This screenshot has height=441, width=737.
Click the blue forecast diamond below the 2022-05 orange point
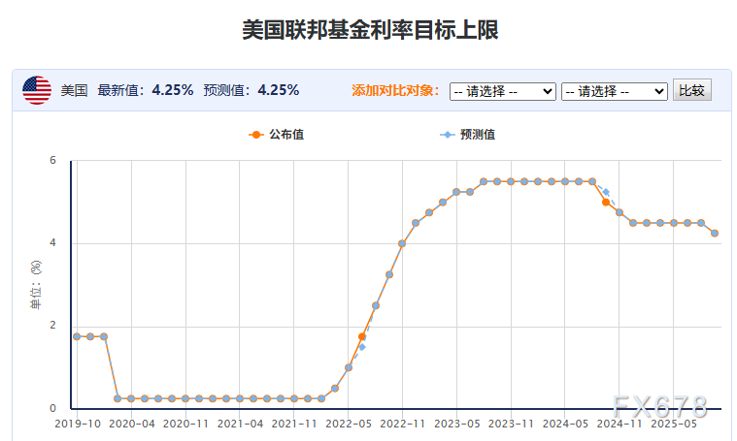[x=362, y=347]
